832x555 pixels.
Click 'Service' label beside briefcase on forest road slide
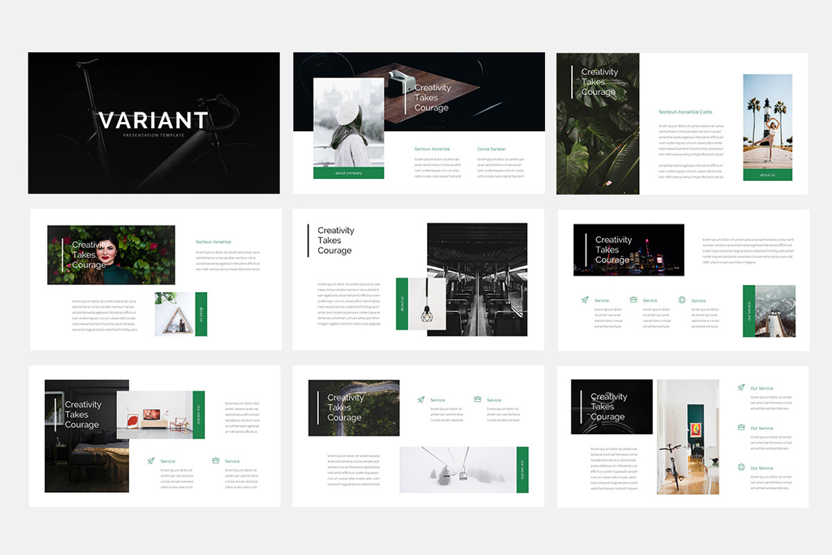pos(494,400)
